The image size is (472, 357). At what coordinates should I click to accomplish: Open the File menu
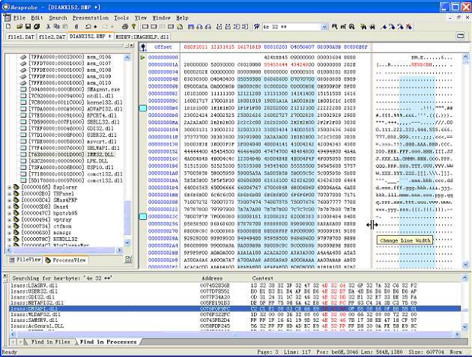coord(19,18)
